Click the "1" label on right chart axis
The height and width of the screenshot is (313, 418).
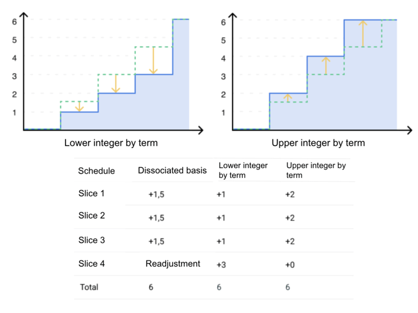click(x=223, y=113)
